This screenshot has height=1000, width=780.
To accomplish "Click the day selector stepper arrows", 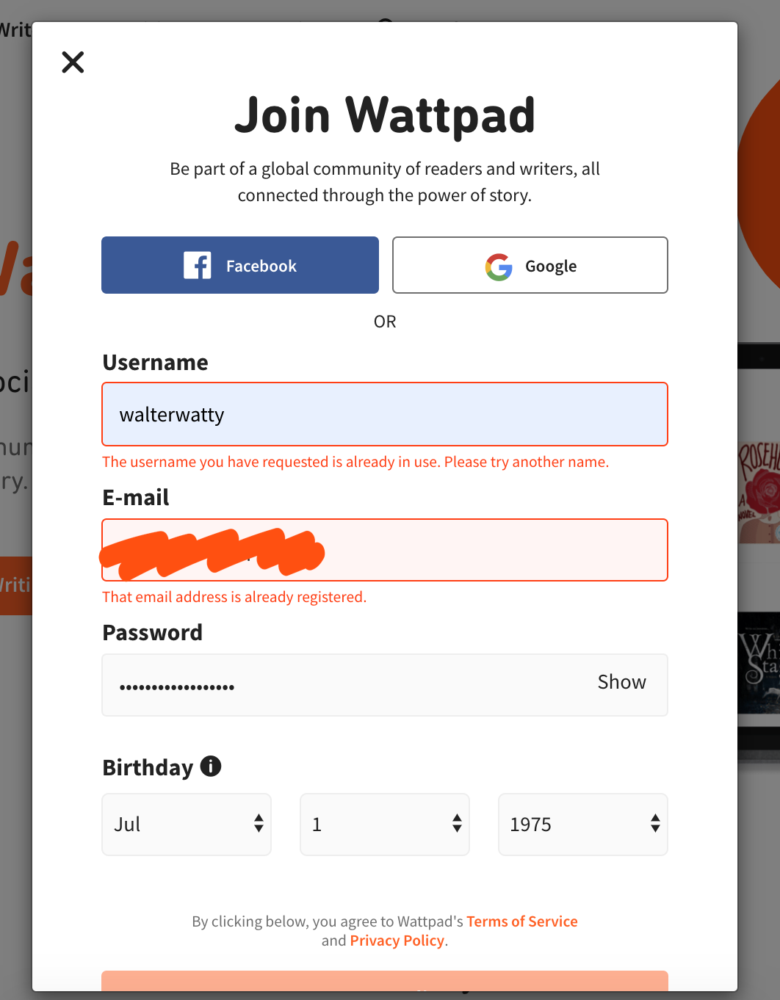I will [457, 824].
